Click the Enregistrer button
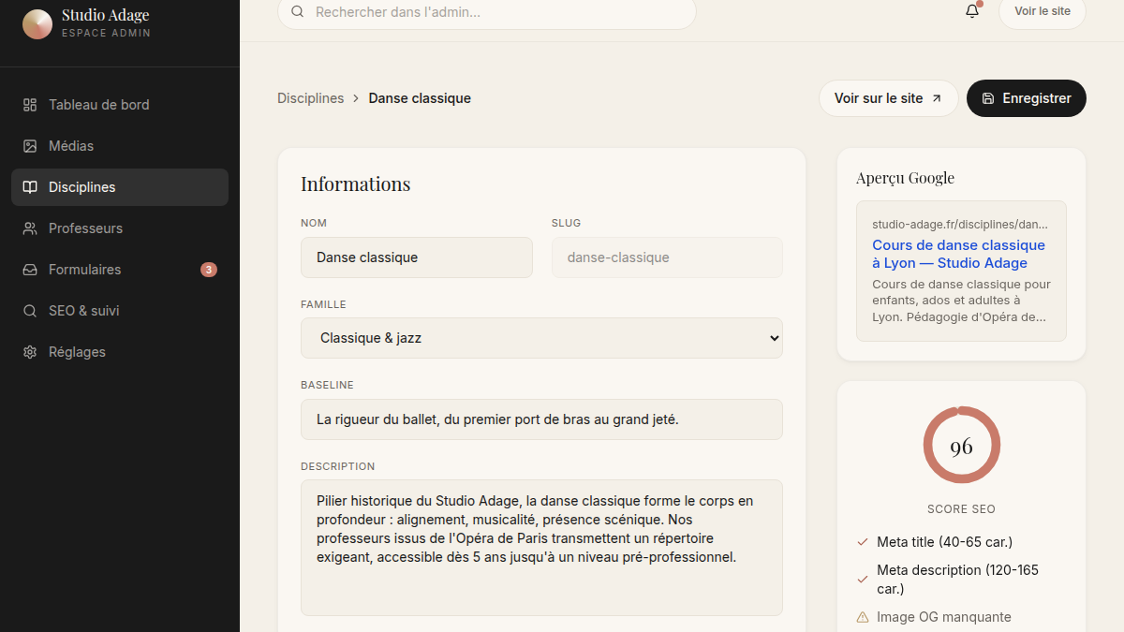Screen dimensions: 1124x632 coord(1027,98)
